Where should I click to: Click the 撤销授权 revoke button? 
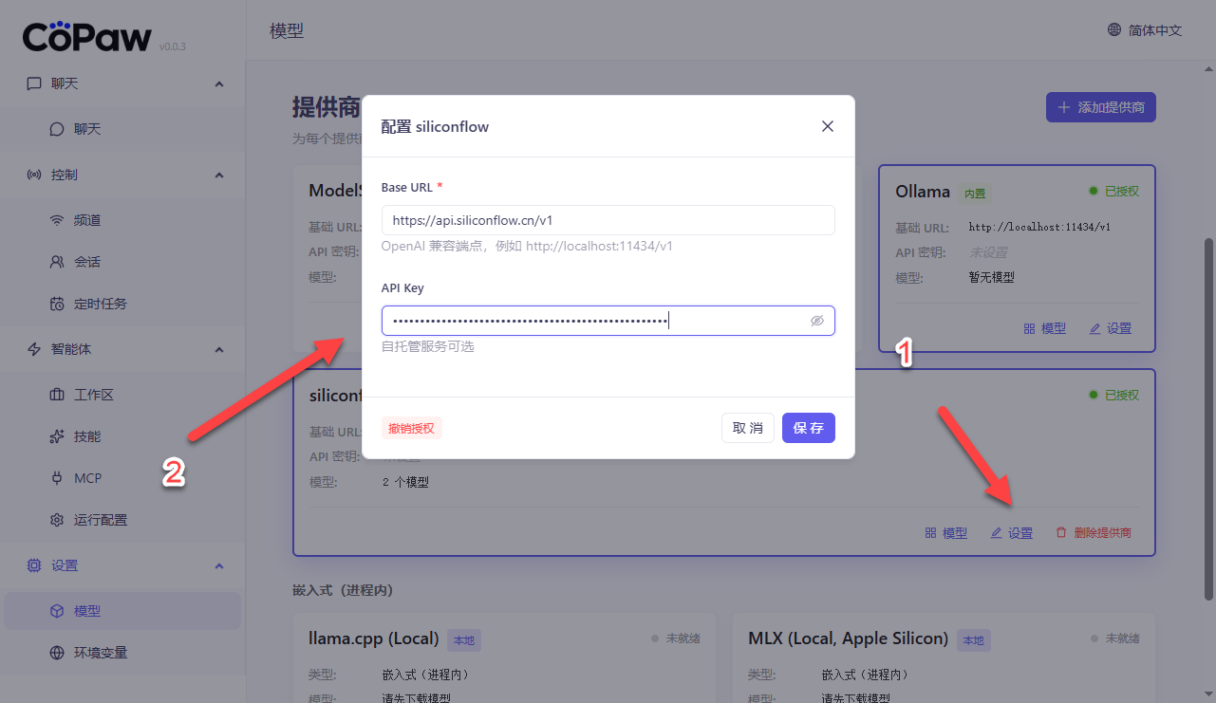point(412,428)
